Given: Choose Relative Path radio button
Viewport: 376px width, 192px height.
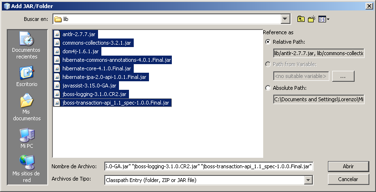Looking at the screenshot, I should tap(267, 42).
